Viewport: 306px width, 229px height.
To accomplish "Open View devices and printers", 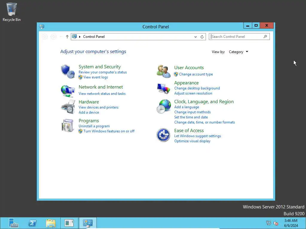I will (x=99, y=107).
